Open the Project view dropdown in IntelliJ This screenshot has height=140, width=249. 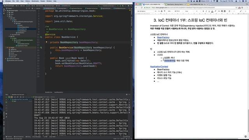click(10, 8)
